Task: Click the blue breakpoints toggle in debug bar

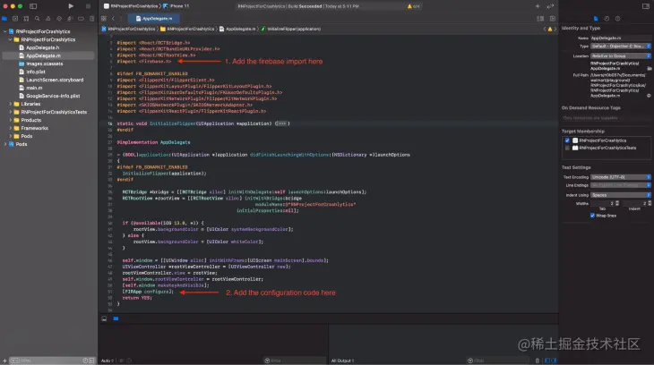Action: click(x=116, y=318)
